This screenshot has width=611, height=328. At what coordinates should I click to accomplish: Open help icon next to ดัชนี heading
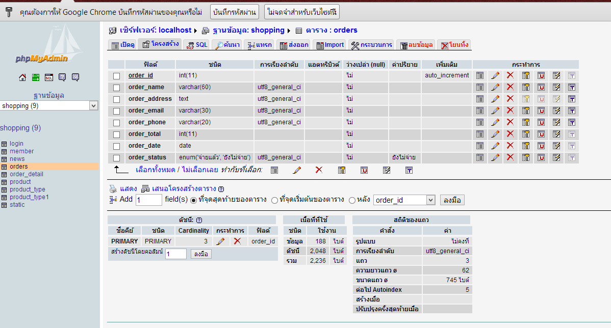coord(199,220)
